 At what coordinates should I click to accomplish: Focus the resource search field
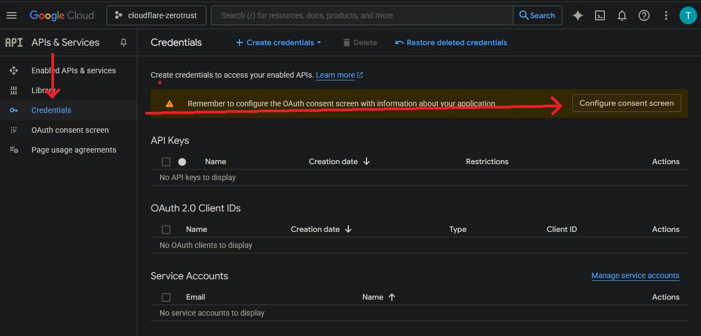pyautogui.click(x=362, y=15)
